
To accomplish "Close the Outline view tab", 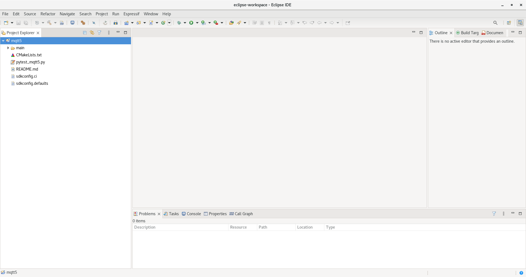I will tap(451, 33).
